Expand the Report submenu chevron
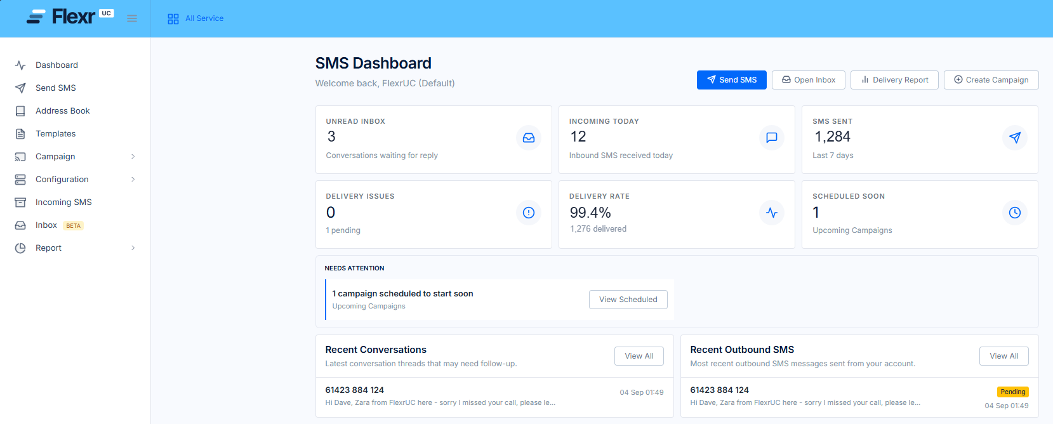Screen dimensions: 1053x424 133,248
